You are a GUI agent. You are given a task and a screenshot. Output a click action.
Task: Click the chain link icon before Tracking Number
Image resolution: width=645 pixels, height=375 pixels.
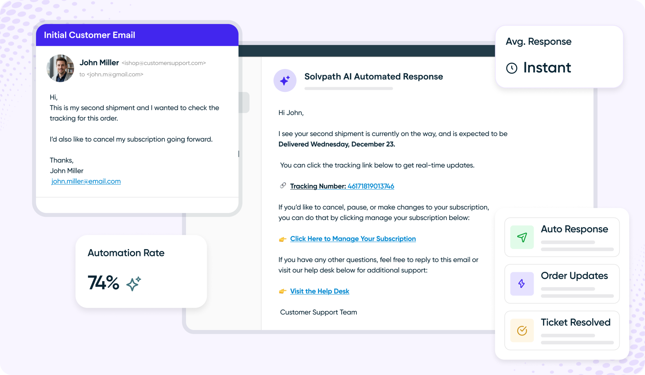(283, 185)
